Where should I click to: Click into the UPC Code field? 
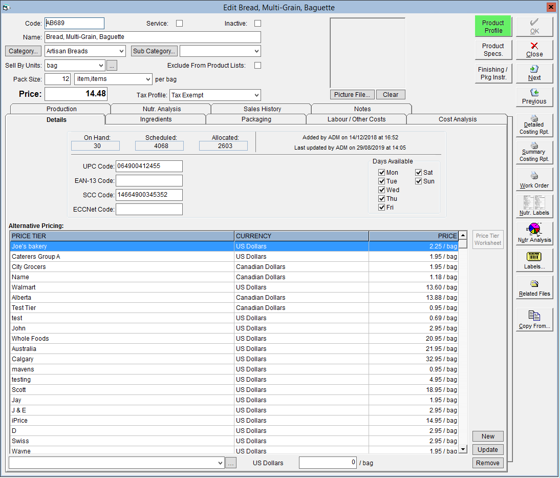coord(149,166)
